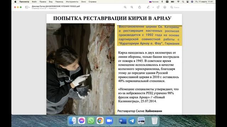Click the slide heading ПОПЫТКА РЕСТАВРВАЦИИ КИРХИ В АРНАУ

click(x=112, y=18)
